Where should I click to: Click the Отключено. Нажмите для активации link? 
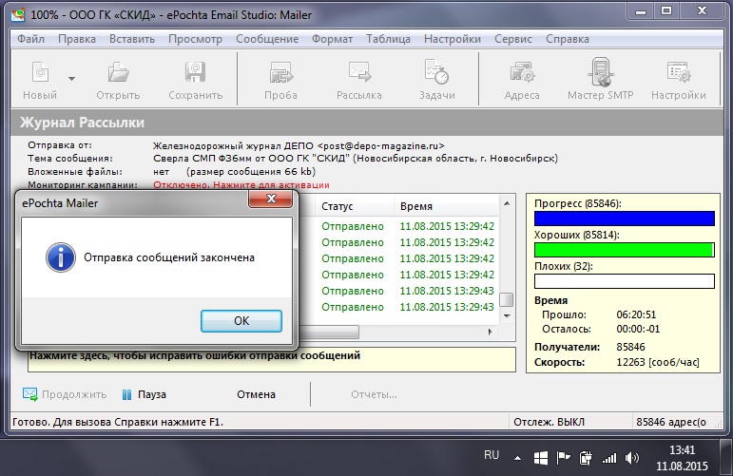pos(241,184)
